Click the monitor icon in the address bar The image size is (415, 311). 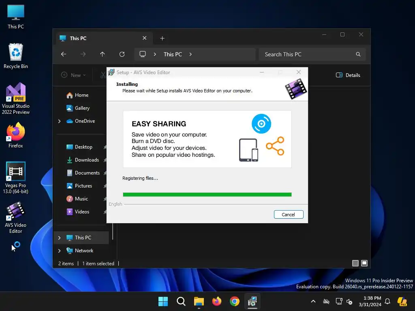click(143, 54)
